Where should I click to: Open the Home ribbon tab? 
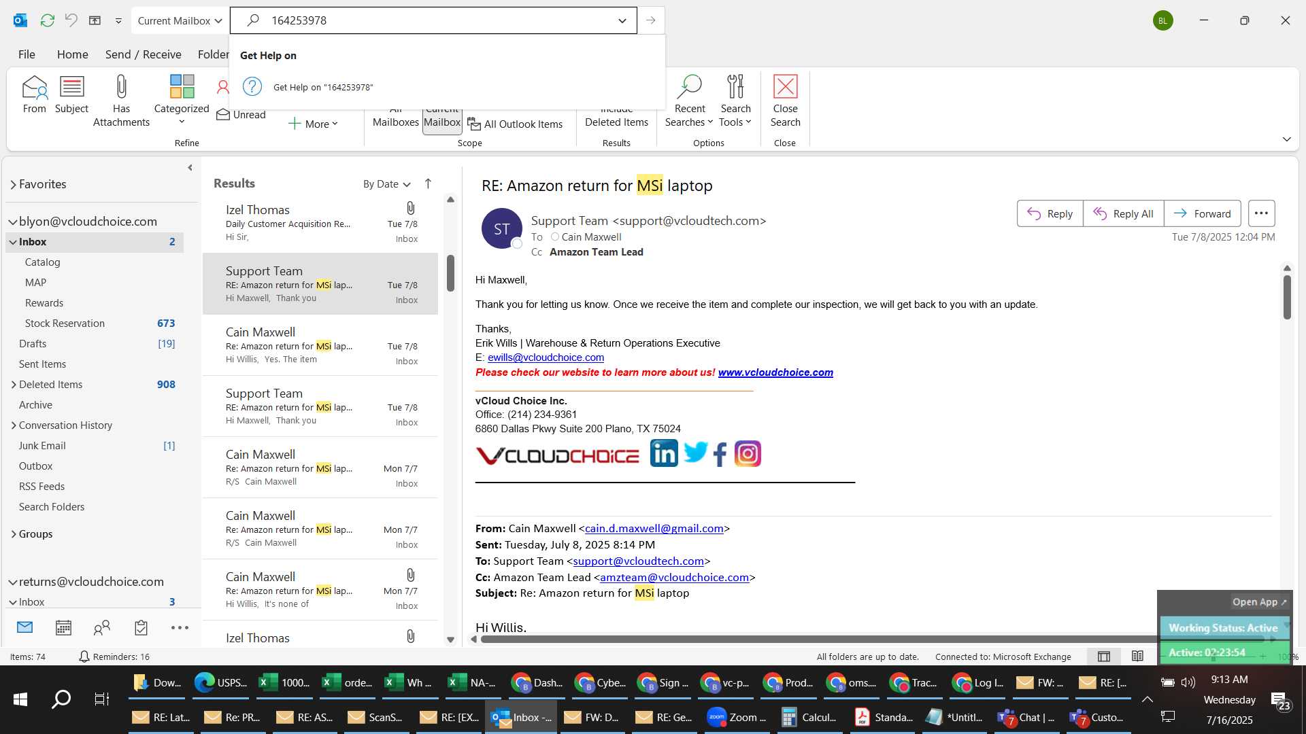[72, 54]
